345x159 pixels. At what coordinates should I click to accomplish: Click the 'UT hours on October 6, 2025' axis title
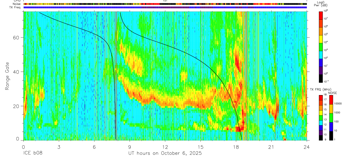[165, 153]
